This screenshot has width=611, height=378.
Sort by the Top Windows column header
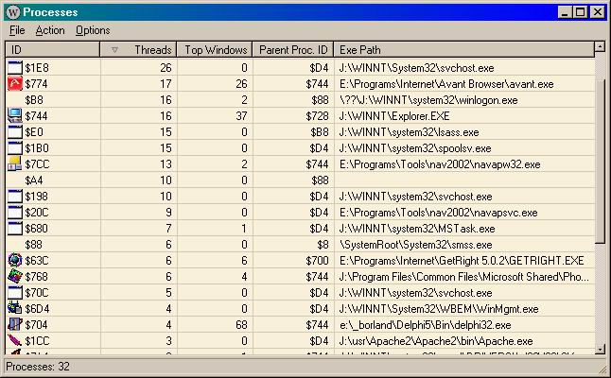tap(215, 50)
